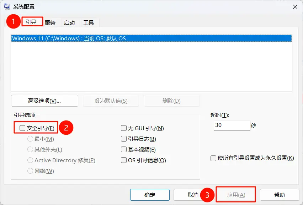Click the 取消 button
Viewport: 303px width, 205px height.
click(193, 195)
